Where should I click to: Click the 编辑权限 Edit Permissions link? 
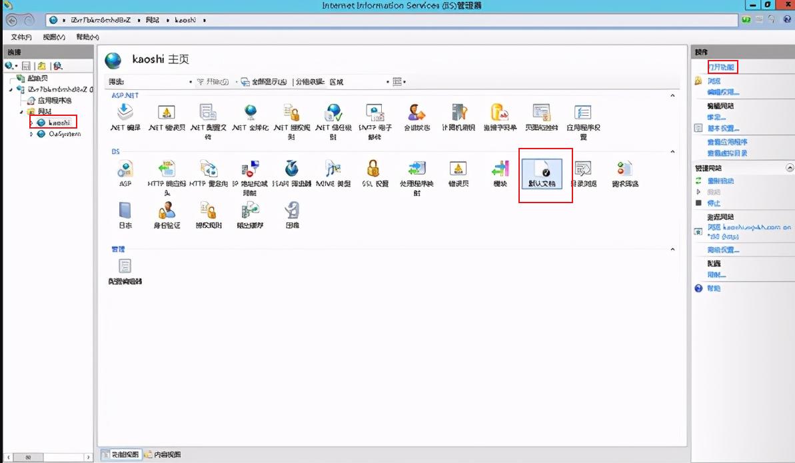723,93
